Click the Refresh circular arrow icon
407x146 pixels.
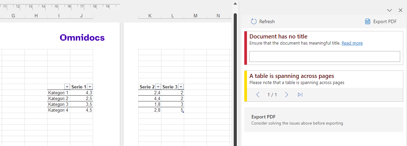(253, 21)
